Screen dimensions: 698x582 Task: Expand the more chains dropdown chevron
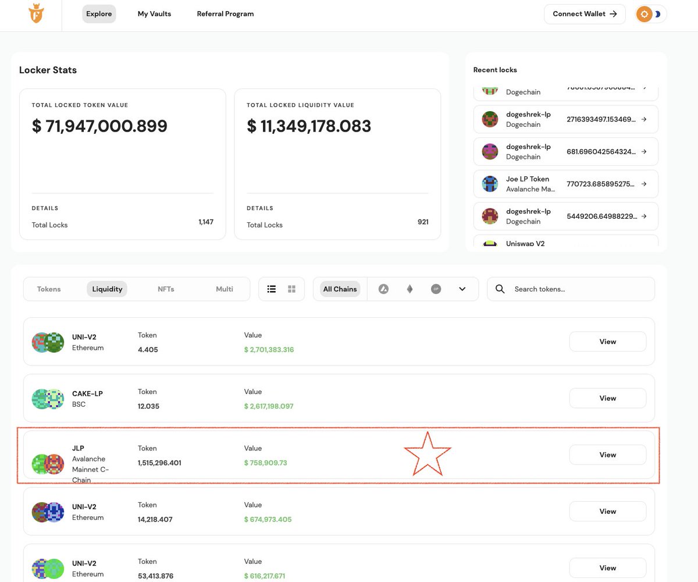tap(462, 289)
